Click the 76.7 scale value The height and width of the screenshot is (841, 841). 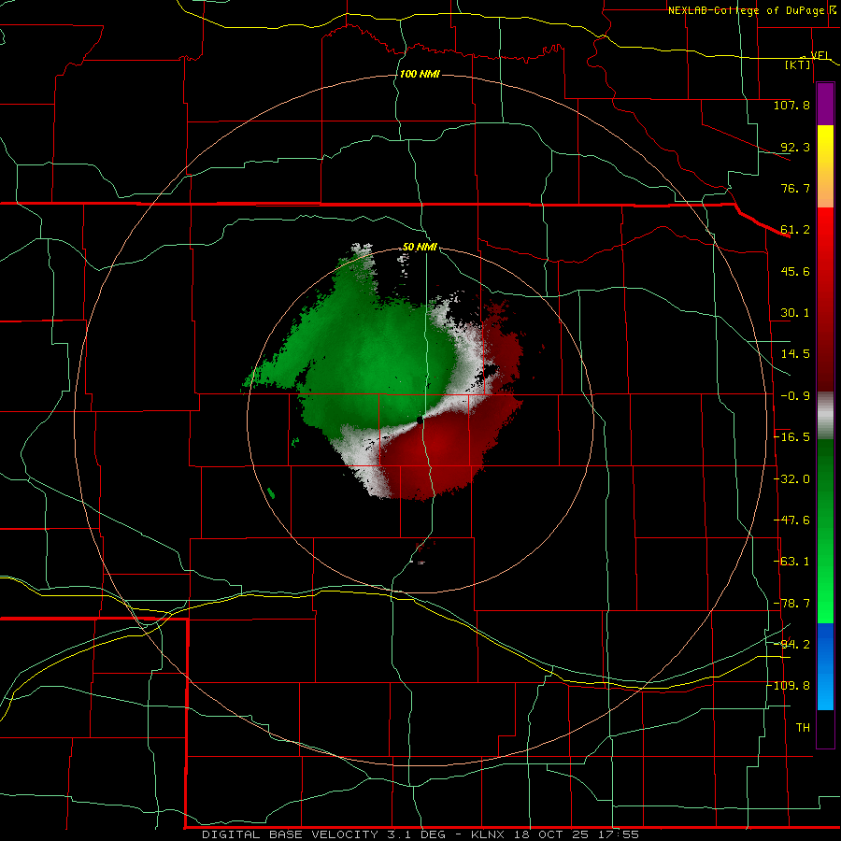795,188
